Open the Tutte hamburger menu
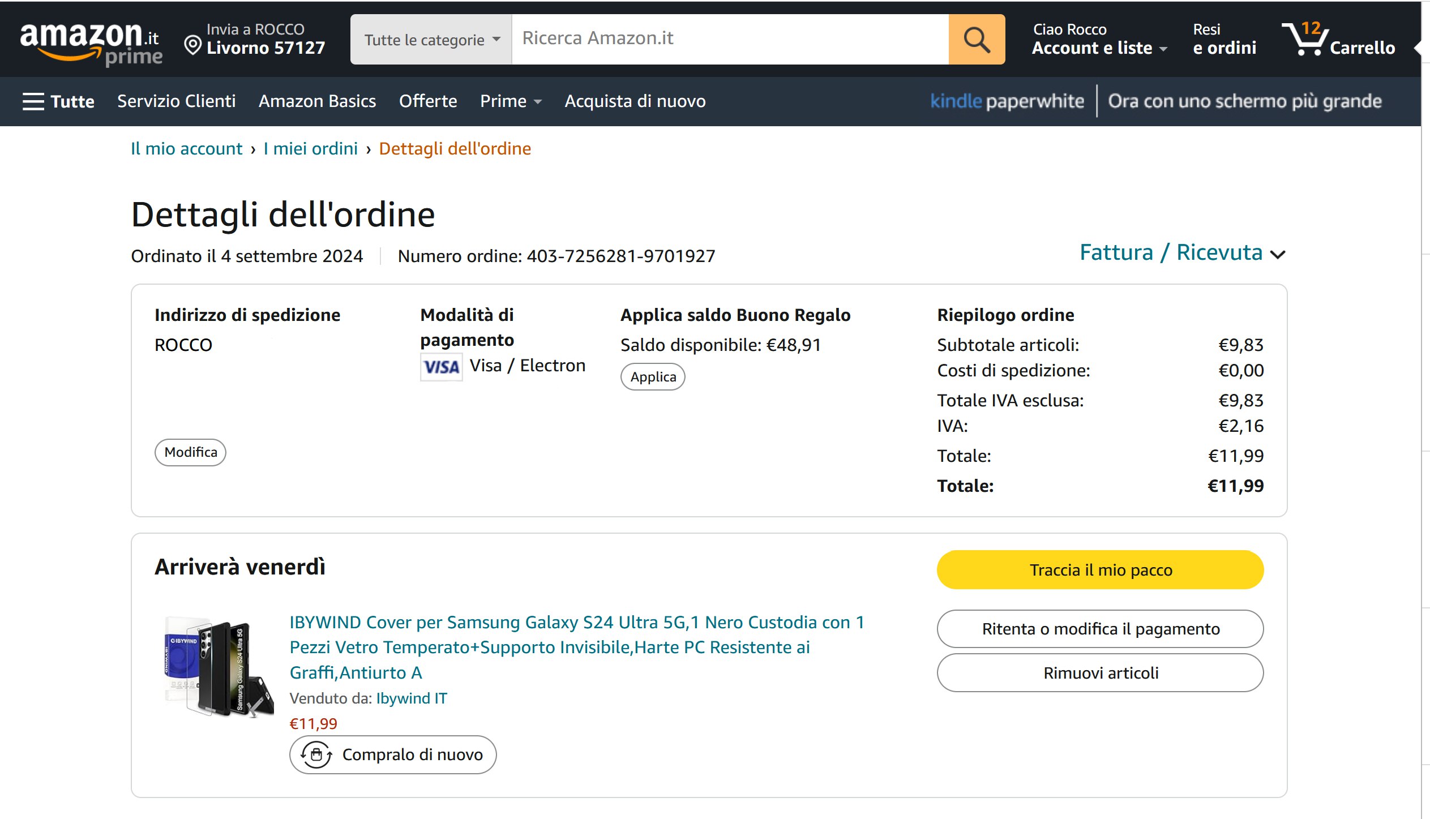1430x819 pixels. tap(58, 101)
